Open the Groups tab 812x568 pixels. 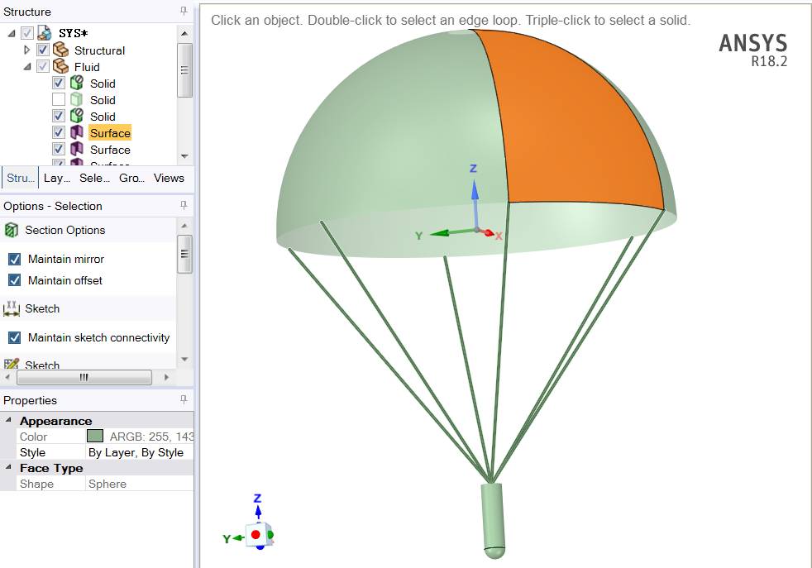tap(131, 178)
